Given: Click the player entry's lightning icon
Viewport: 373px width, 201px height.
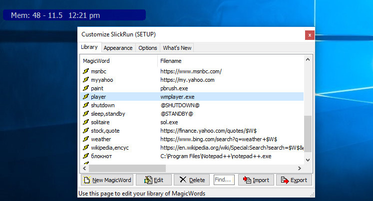Looking at the screenshot, I should tap(85, 97).
